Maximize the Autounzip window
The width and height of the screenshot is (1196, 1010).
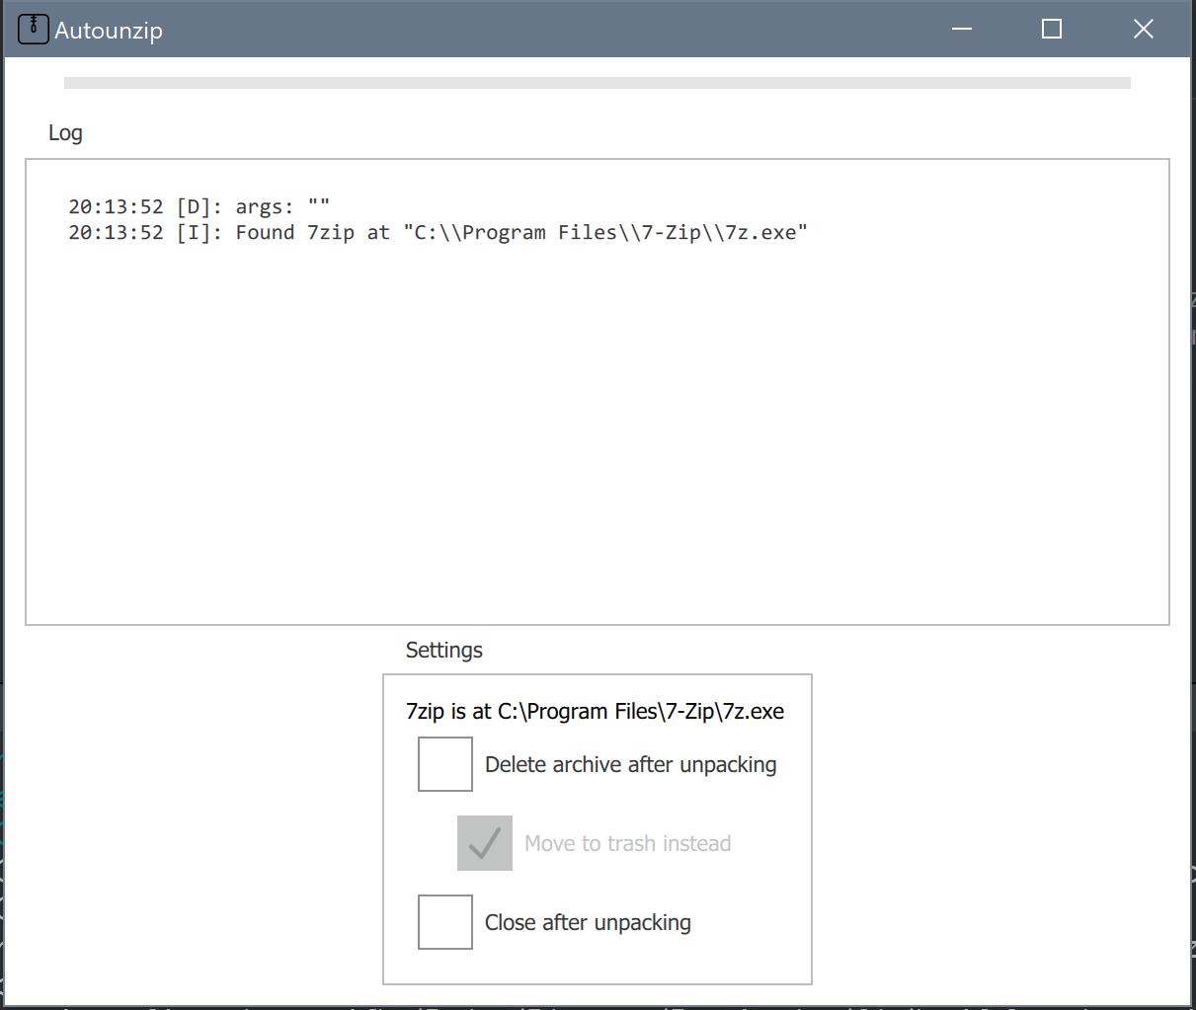pyautogui.click(x=1052, y=29)
